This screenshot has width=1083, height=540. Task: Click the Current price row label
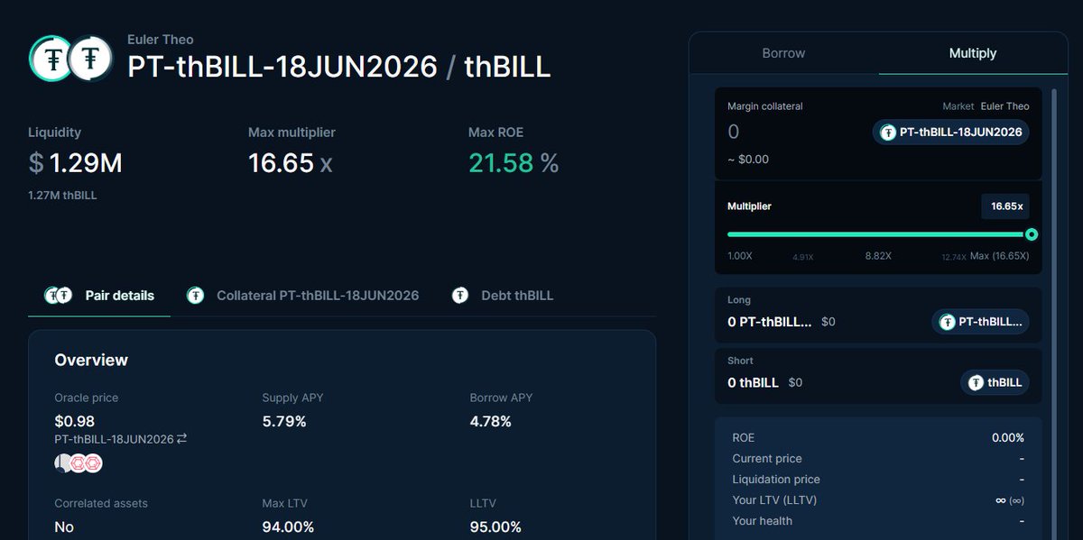(767, 459)
